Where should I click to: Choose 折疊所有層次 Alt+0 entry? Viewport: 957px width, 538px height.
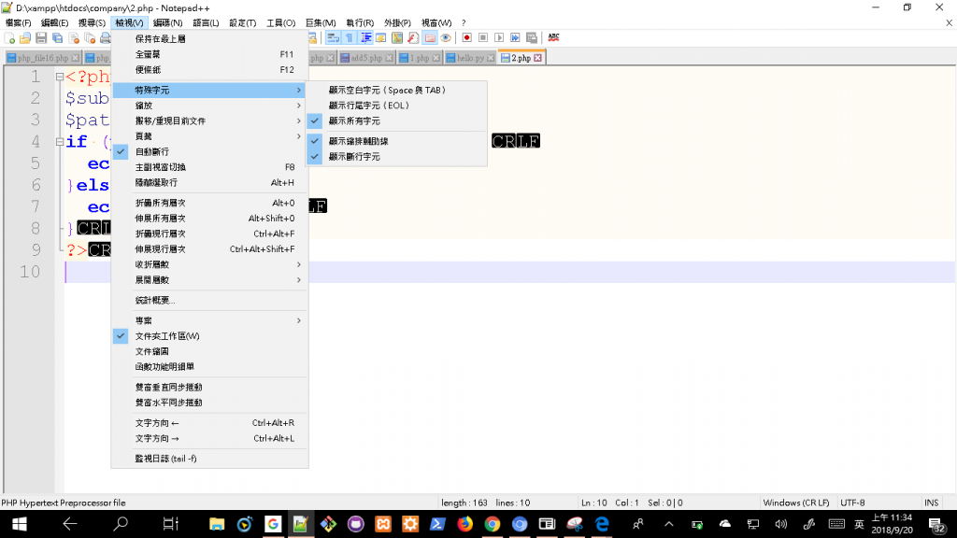tap(209, 203)
